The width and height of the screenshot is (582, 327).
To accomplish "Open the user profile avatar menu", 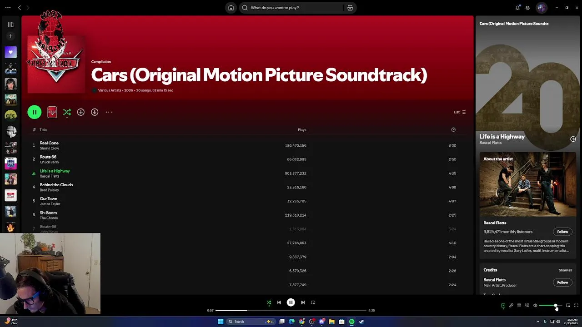I will point(541,8).
